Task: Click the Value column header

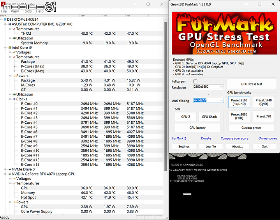Action: (91, 16)
